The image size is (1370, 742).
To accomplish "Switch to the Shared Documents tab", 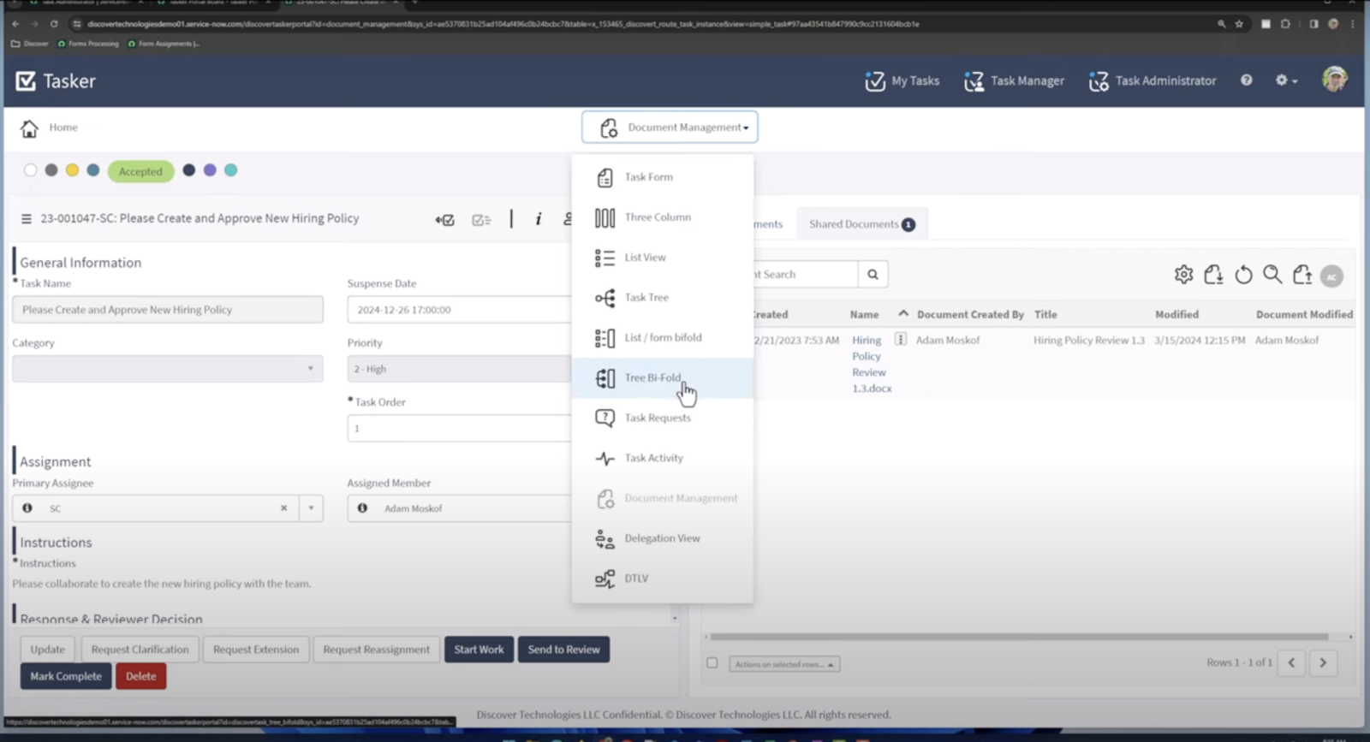I will coord(861,224).
